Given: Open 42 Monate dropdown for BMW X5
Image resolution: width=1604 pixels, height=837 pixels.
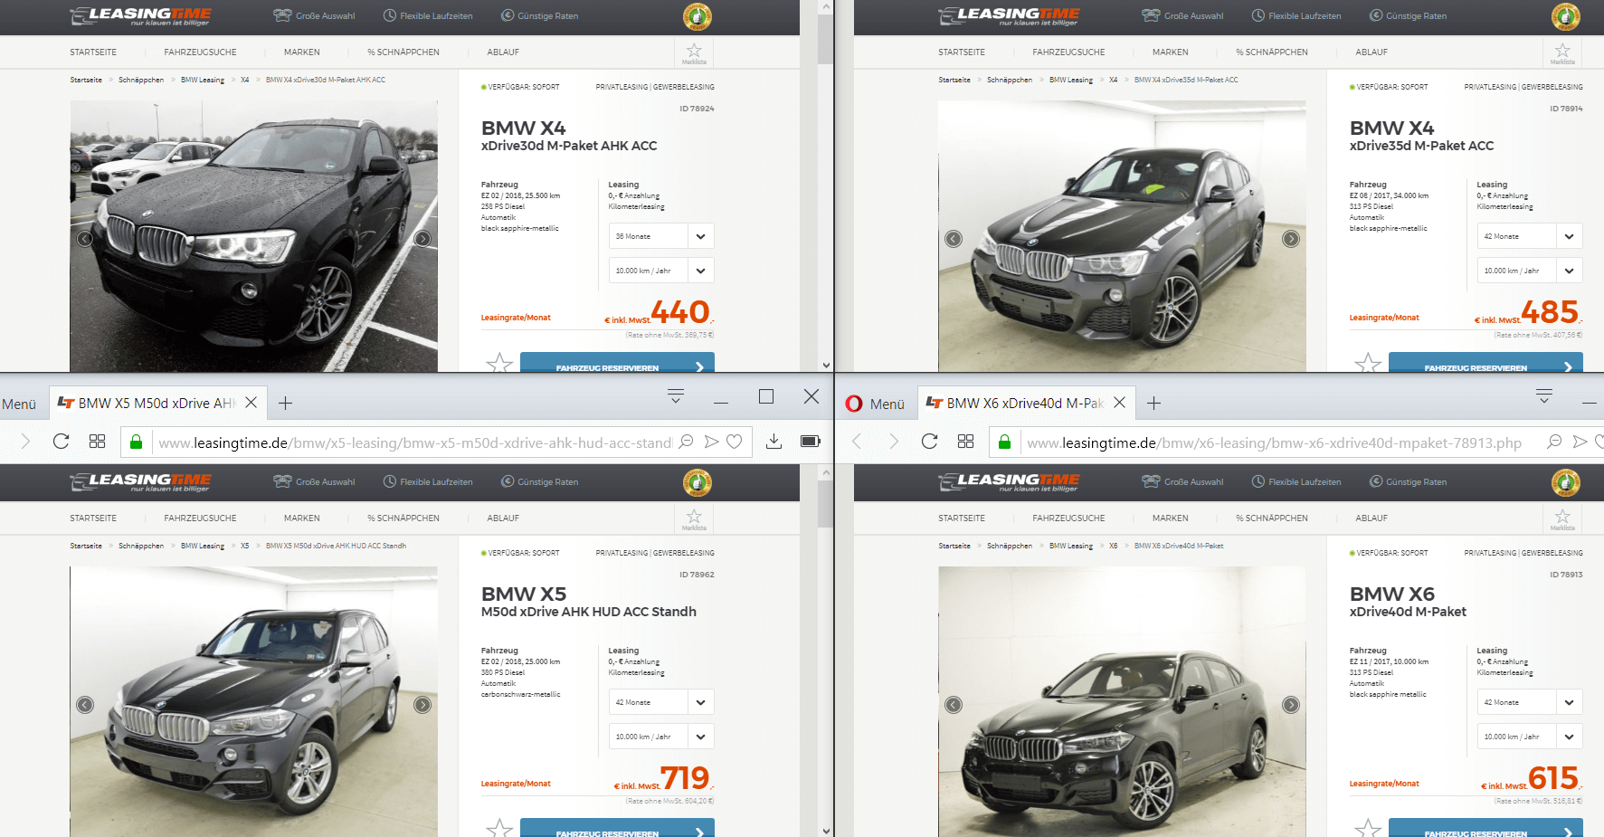Looking at the screenshot, I should 661,702.
